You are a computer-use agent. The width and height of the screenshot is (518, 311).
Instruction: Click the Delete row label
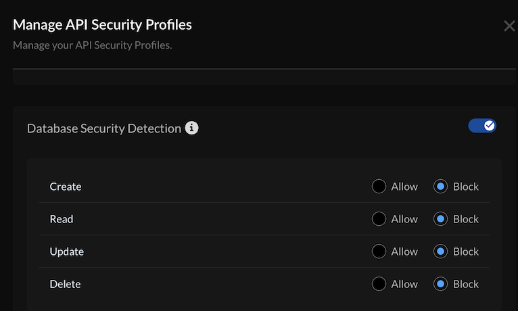(65, 284)
